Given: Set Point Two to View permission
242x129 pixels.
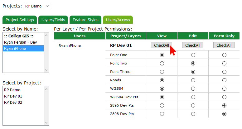Looking at the screenshot, I should [x=162, y=64].
